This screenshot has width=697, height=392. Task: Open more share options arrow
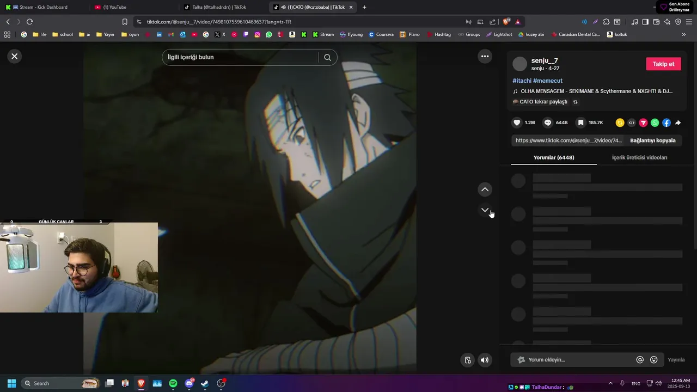[678, 123]
